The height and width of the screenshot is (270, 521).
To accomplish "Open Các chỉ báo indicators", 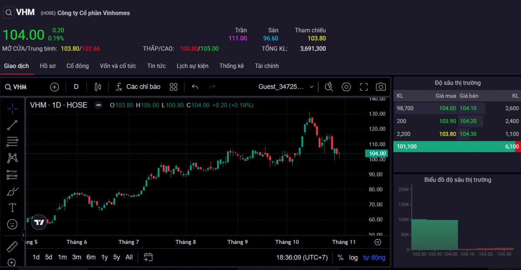I will tap(138, 87).
